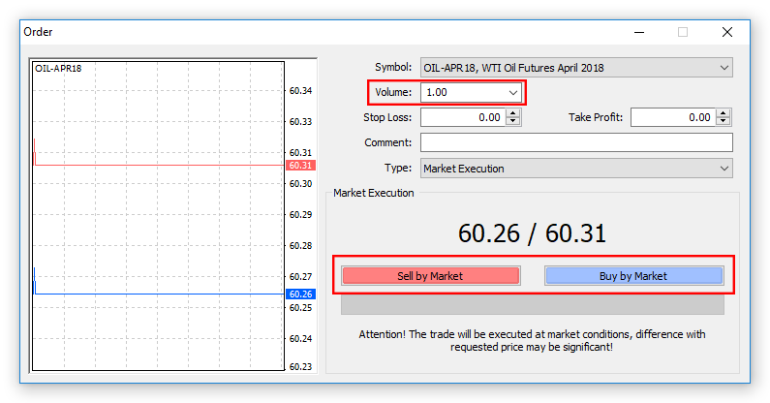This screenshot has height=403, width=770.
Task: Click the Comment text field
Action: click(576, 142)
